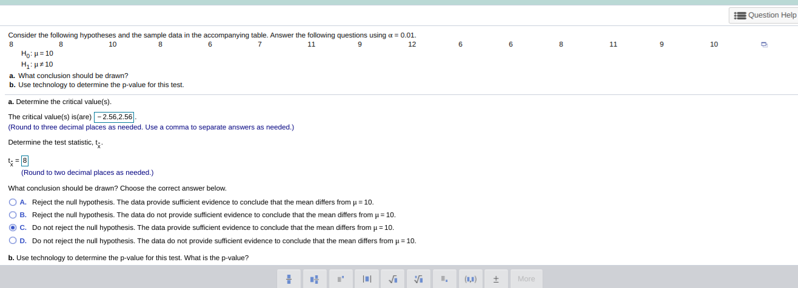The image size is (798, 288).
Task: Insert a square root template
Action: coord(393,279)
